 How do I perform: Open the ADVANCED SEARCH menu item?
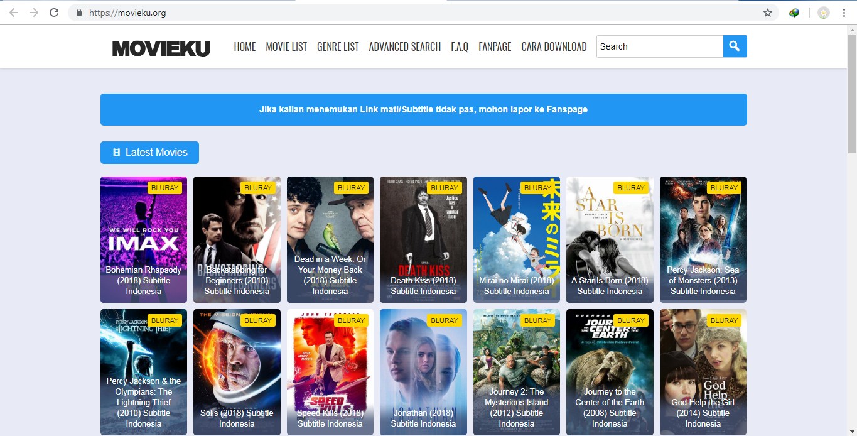pyautogui.click(x=405, y=46)
